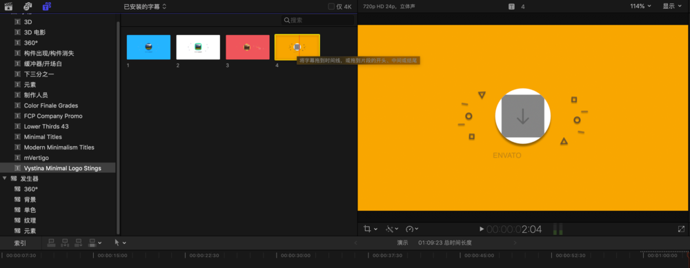Click the 搜索 search field

[x=317, y=20]
